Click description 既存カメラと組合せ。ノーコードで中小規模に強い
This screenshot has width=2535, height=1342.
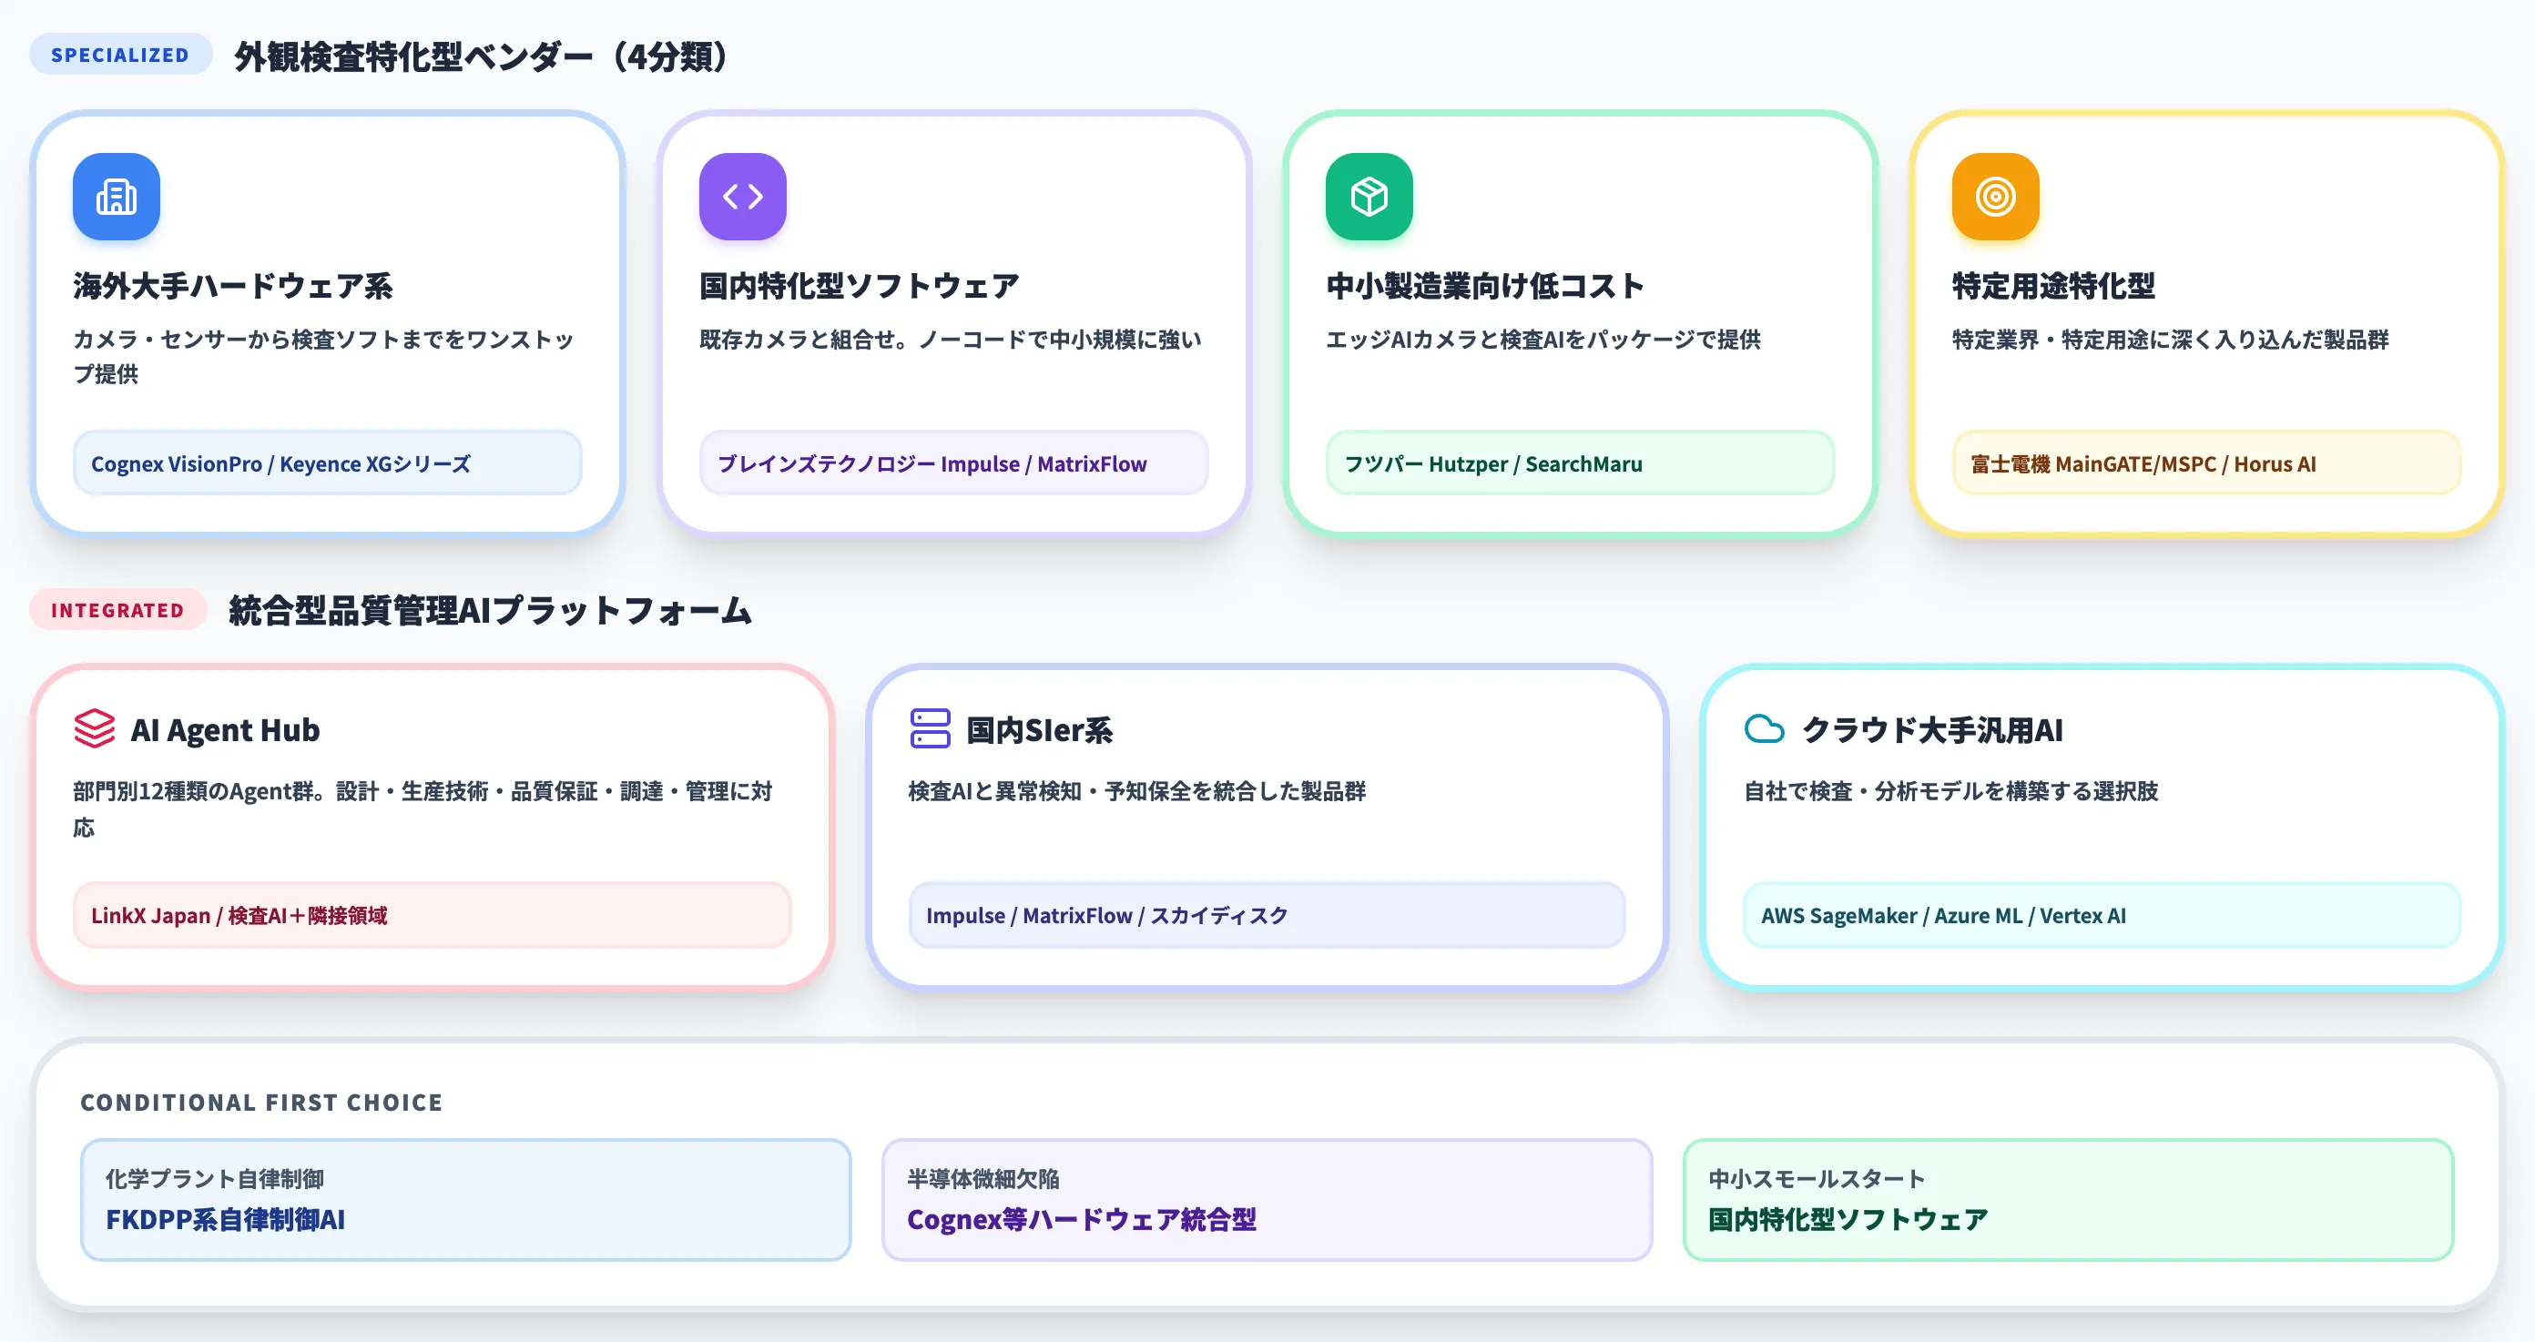(x=951, y=340)
